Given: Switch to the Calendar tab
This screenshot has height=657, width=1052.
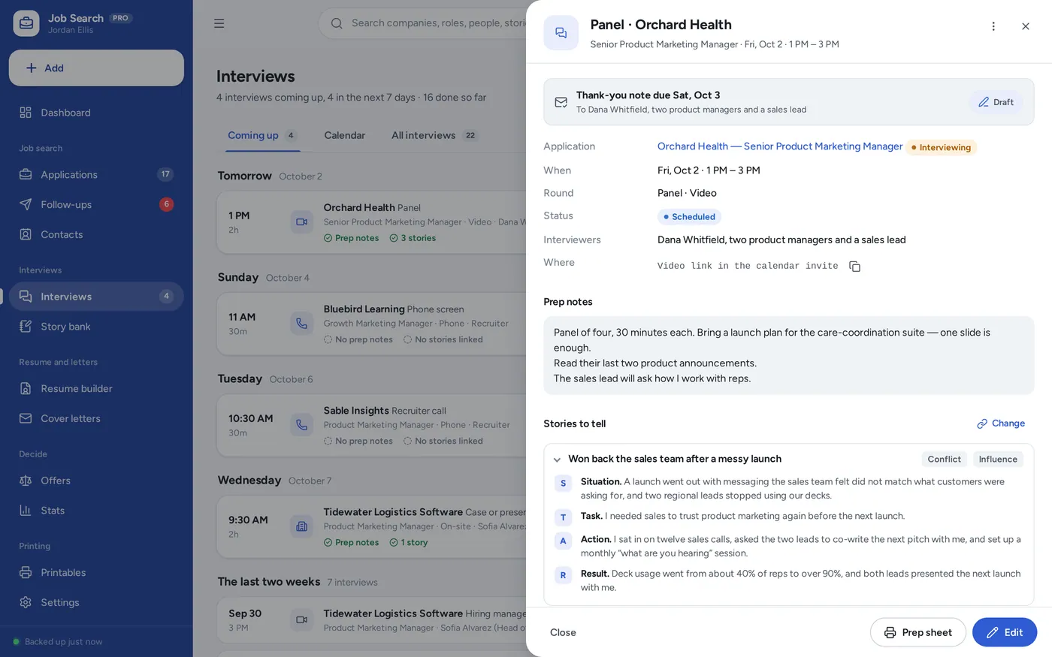Looking at the screenshot, I should coord(345,136).
